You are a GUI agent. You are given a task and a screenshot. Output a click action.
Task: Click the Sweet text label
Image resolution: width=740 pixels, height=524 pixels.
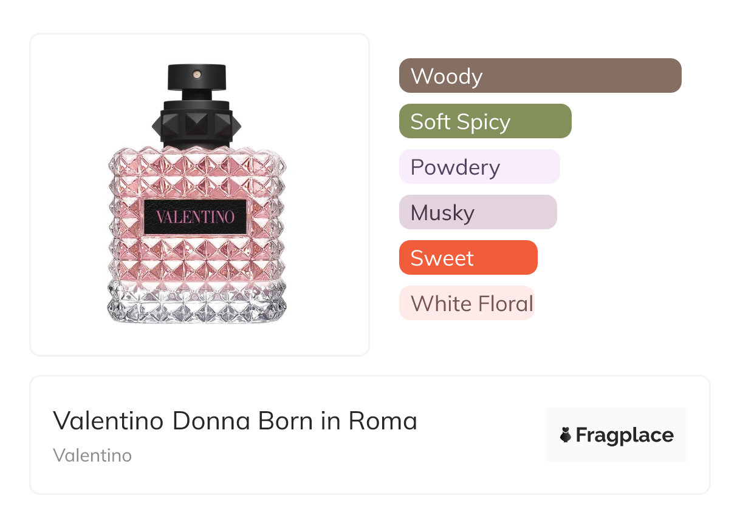click(x=442, y=258)
